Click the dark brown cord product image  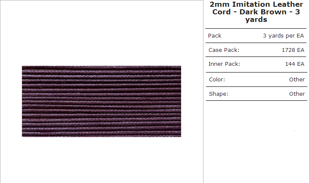point(101,101)
